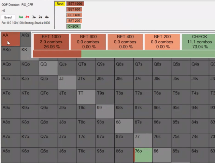The image size is (215, 163).
Task: Select the JTs hand cell
Action: (86, 83)
